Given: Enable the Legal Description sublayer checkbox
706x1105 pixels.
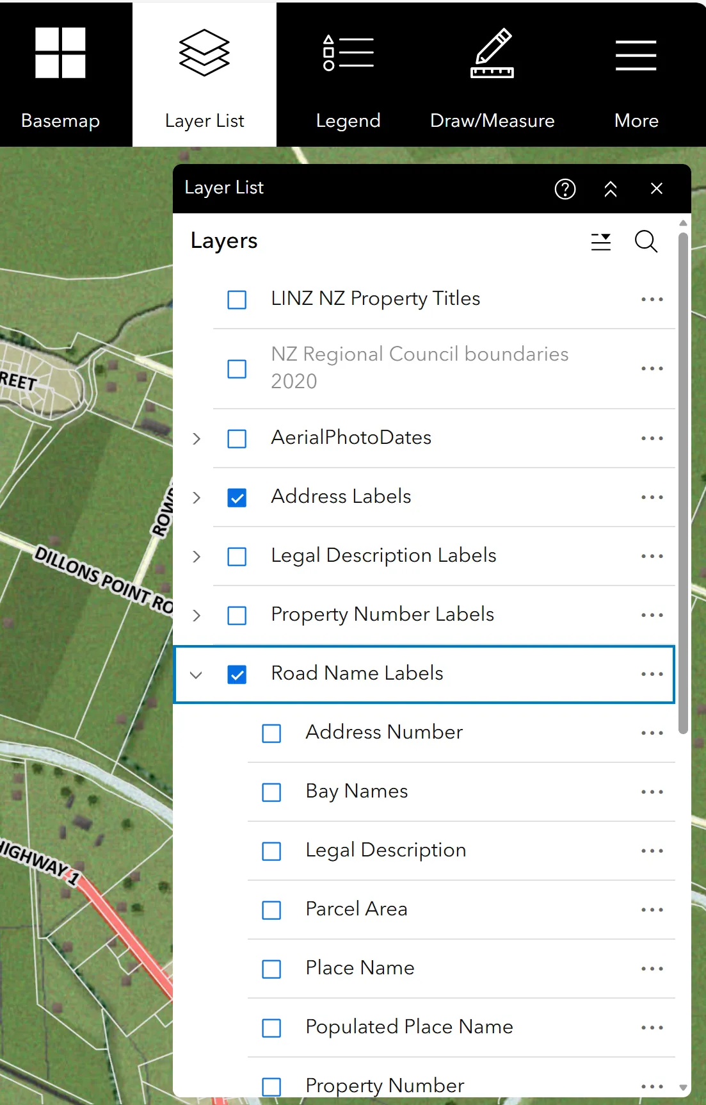Looking at the screenshot, I should point(271,851).
